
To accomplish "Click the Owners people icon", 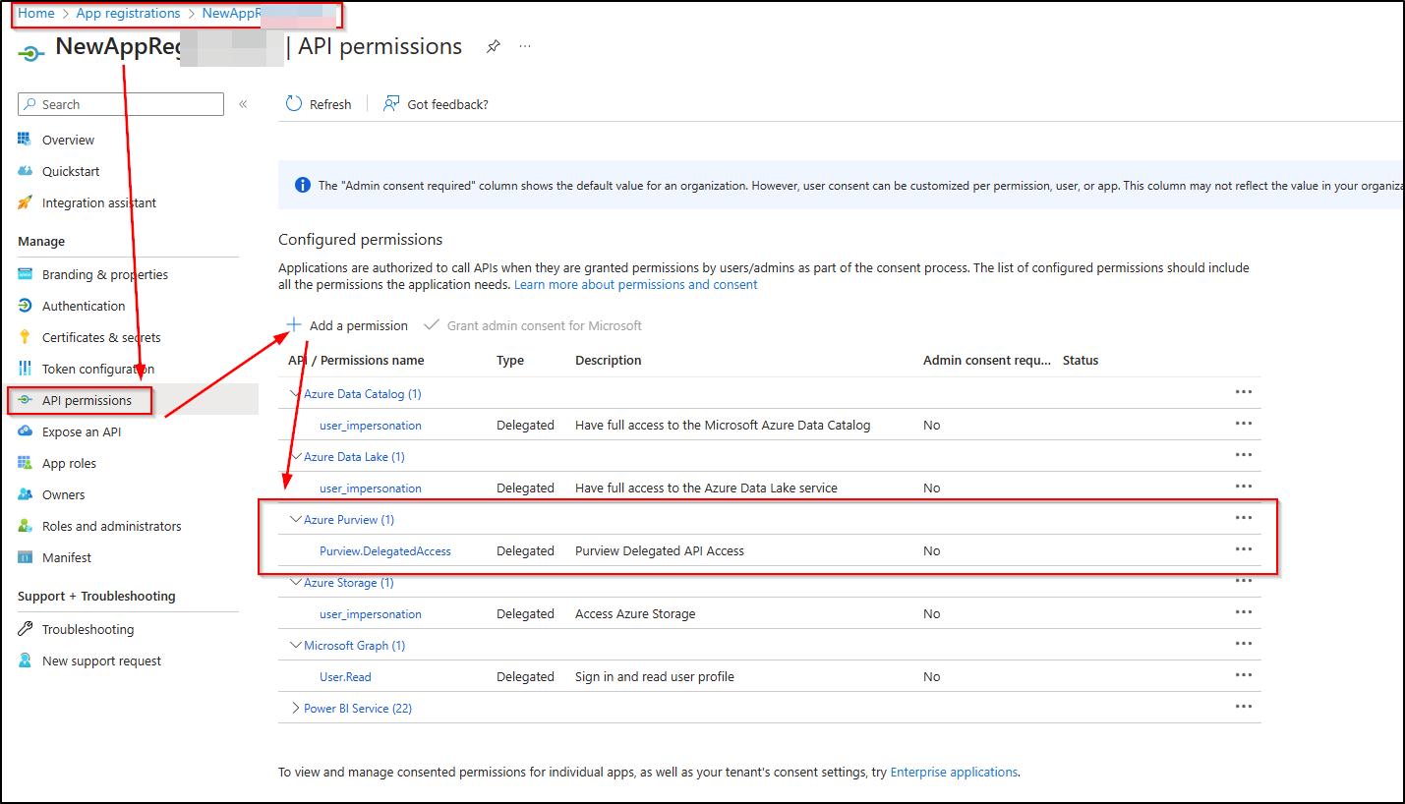I will click(26, 494).
